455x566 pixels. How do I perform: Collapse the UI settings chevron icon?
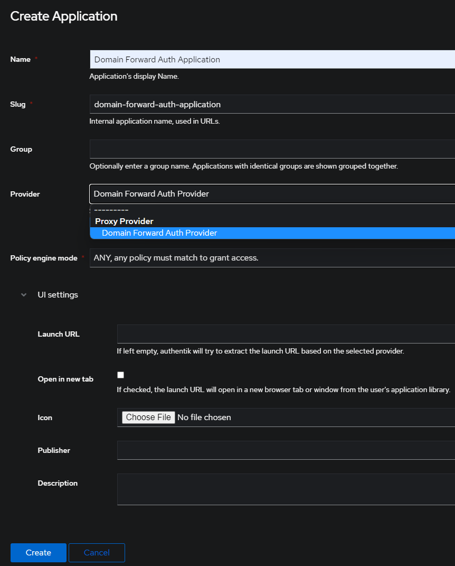[24, 295]
